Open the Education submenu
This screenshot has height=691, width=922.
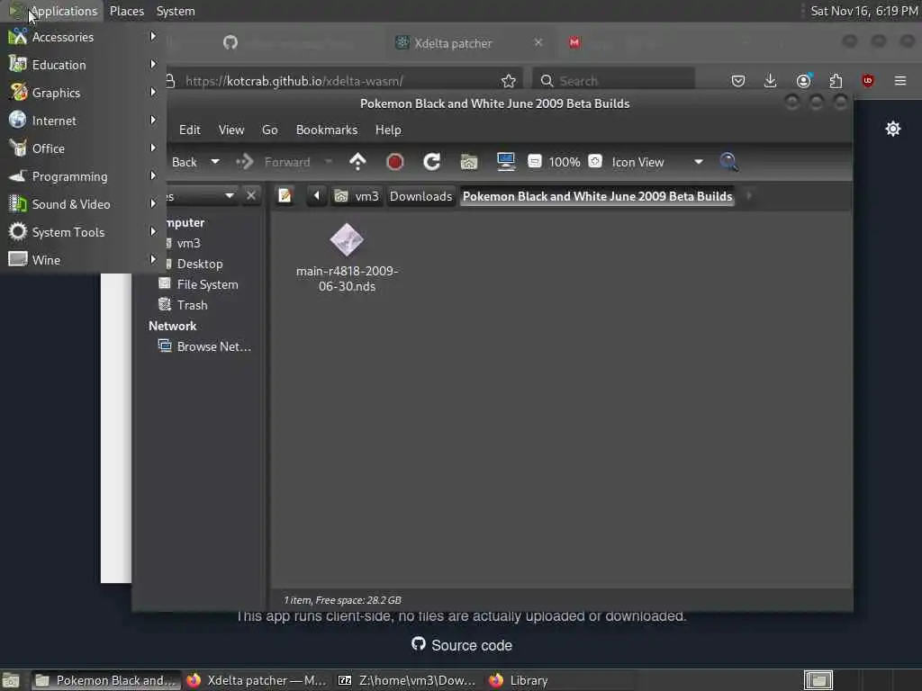83,65
